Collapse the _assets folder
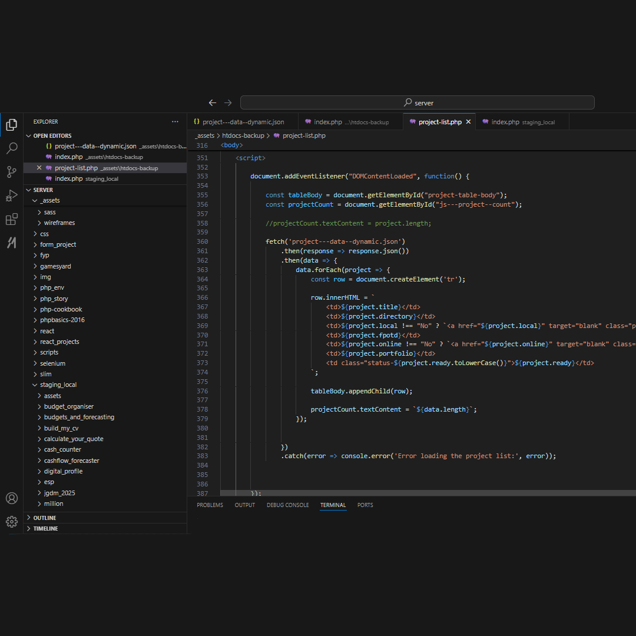Viewport: 636px width, 636px height. point(35,200)
